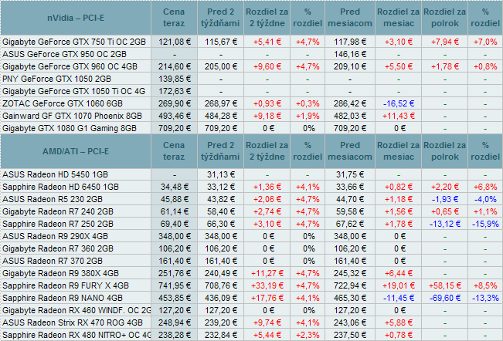Viewport: 503px width, 341px height.
Task: Click the '+2,3%' cell in RX 480 row
Action: coord(308,336)
